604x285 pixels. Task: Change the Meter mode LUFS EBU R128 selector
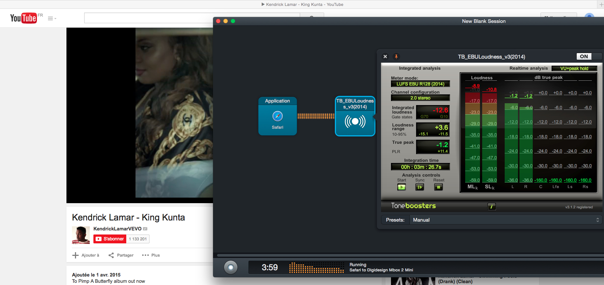421,84
